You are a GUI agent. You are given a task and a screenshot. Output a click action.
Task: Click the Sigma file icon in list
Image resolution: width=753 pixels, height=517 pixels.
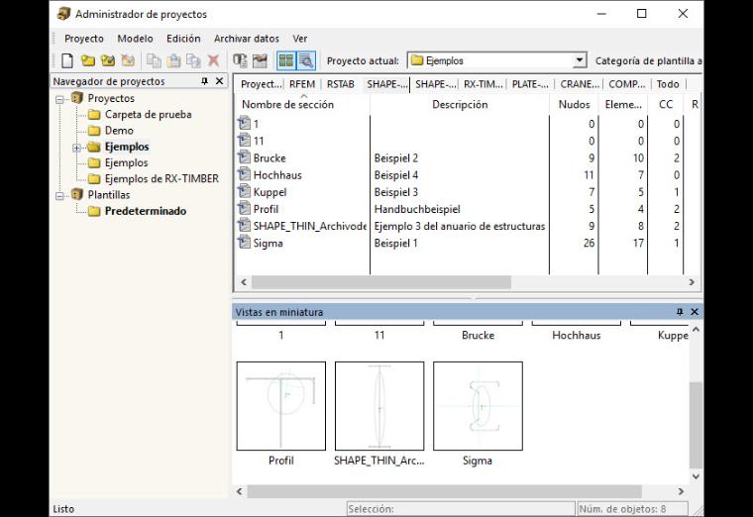pos(245,243)
